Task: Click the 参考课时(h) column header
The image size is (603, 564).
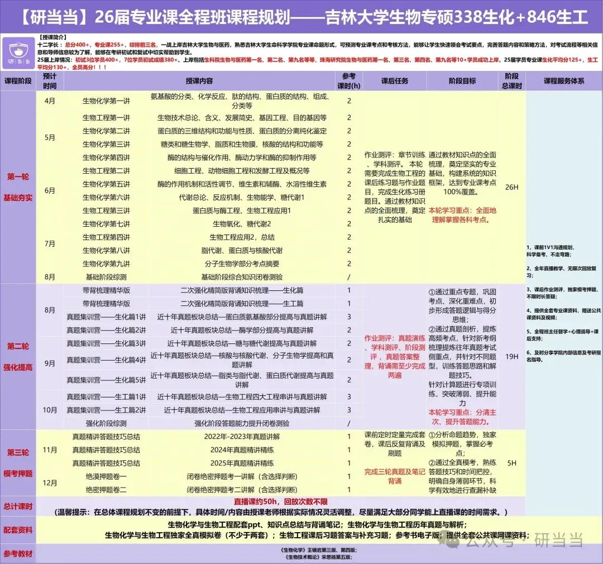Action: (349, 81)
